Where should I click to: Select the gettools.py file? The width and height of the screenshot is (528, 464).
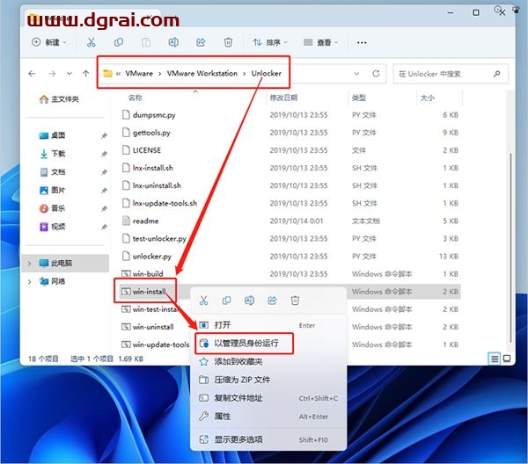pyautogui.click(x=146, y=133)
